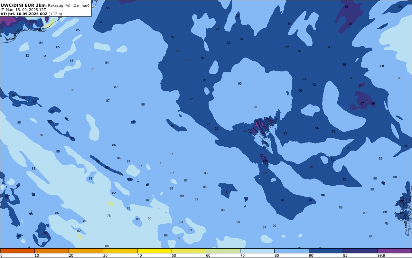
Task: Click the legend tick label "20"
Action: tap(71, 255)
